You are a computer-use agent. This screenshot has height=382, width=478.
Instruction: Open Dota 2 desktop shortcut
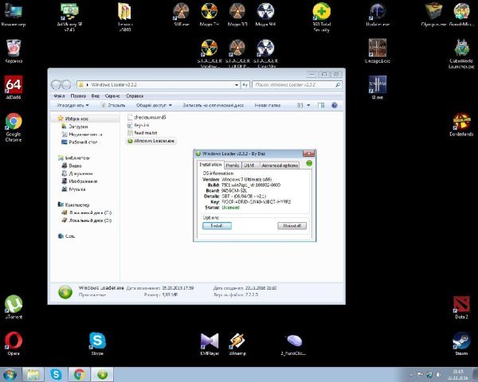[461, 306]
